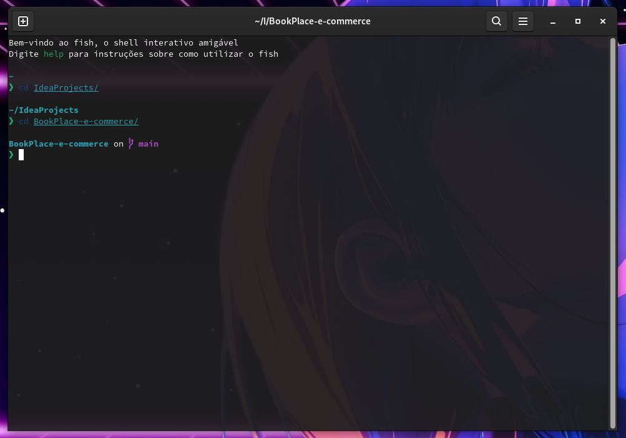Click the 'cd' command before IdeaProjects/
The height and width of the screenshot is (438, 626).
tap(24, 87)
